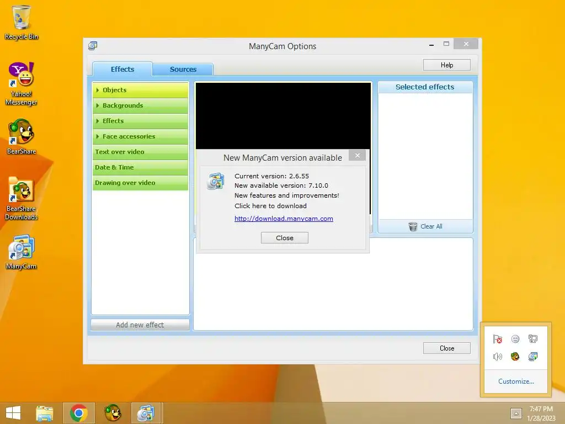Open the Recycle Bin desktop icon
The width and height of the screenshot is (565, 424).
(22, 22)
